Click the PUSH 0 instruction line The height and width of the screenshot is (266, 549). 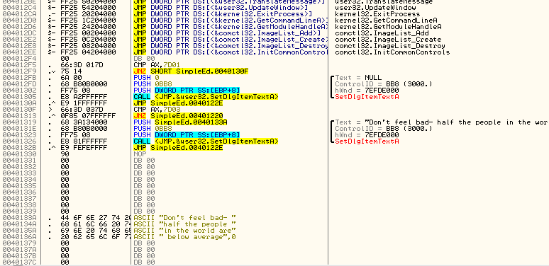(x=146, y=78)
